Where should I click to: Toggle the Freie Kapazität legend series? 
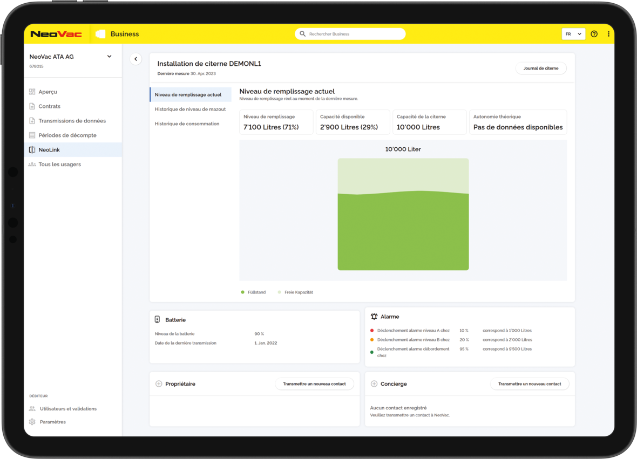[295, 292]
